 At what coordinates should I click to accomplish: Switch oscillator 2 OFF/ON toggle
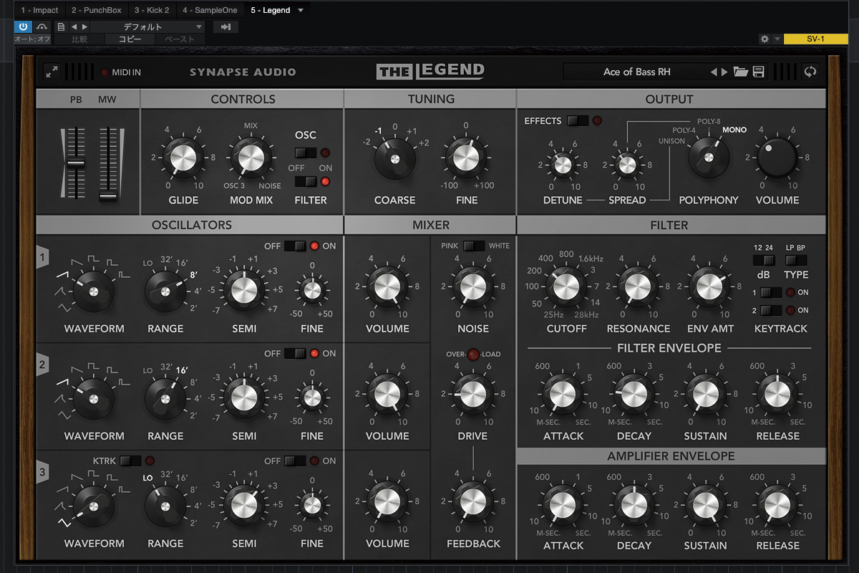(x=295, y=353)
